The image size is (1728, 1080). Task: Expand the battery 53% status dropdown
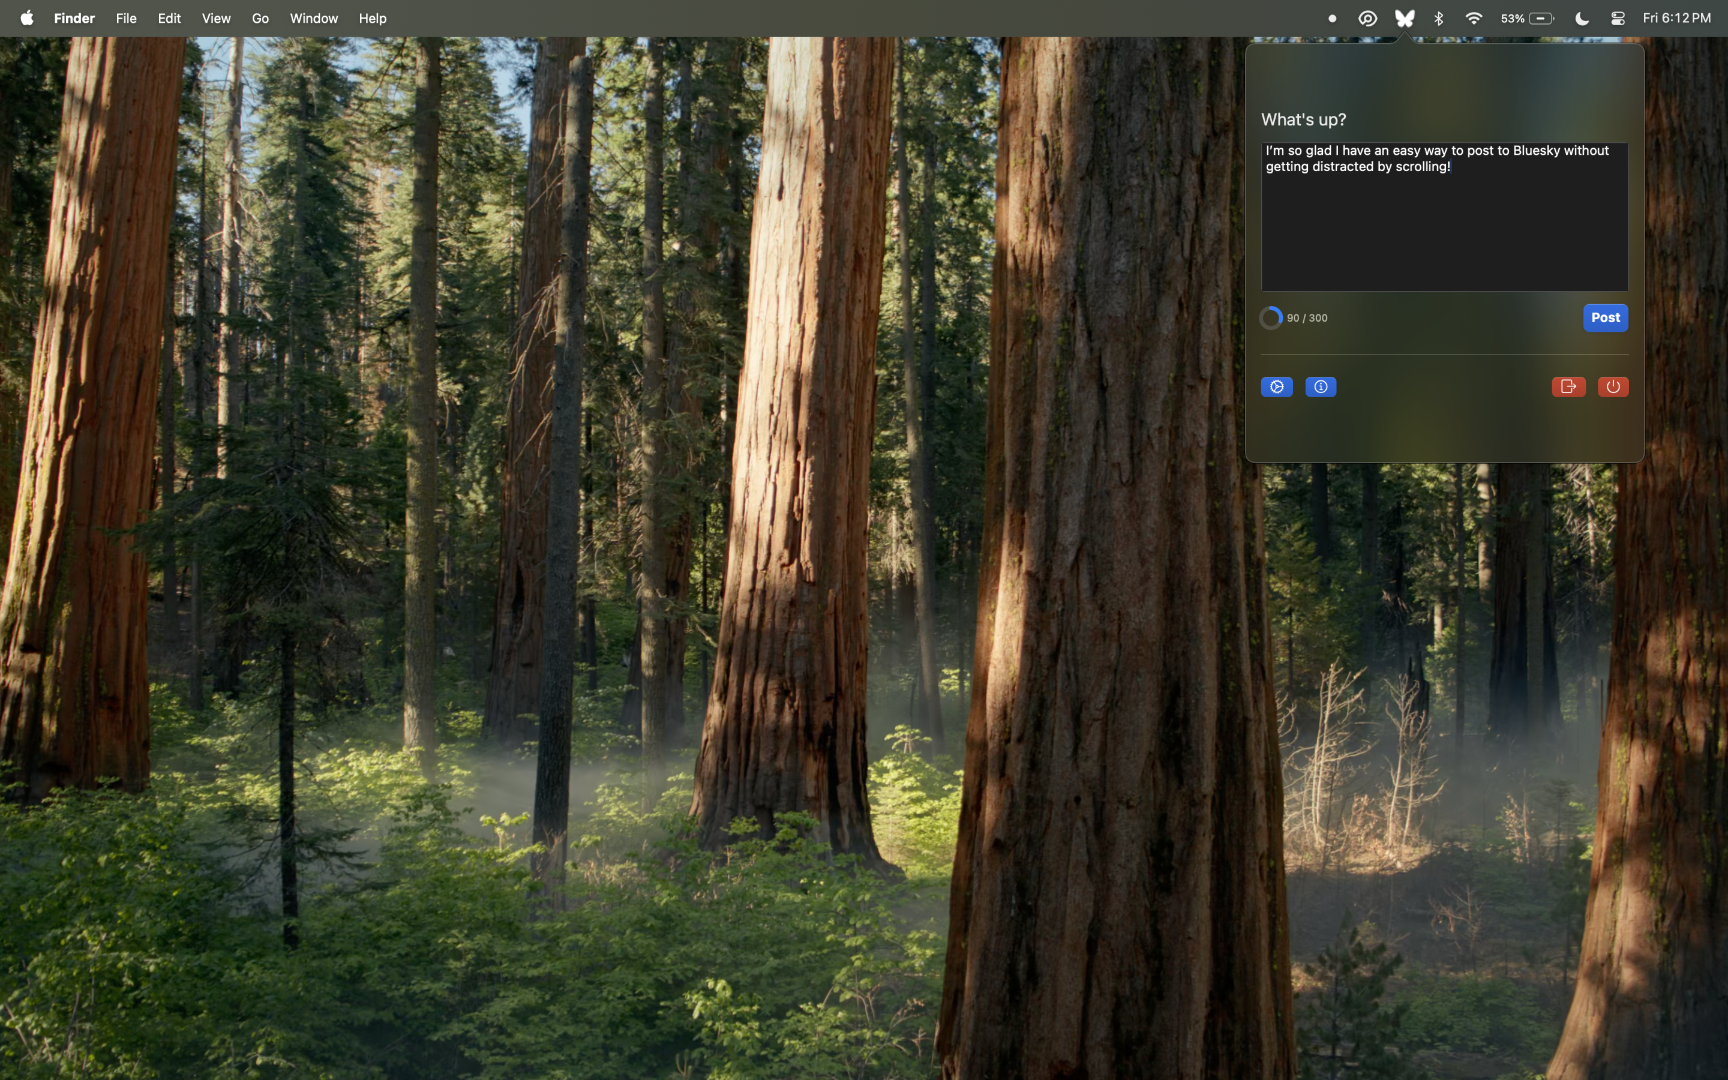tap(1528, 19)
